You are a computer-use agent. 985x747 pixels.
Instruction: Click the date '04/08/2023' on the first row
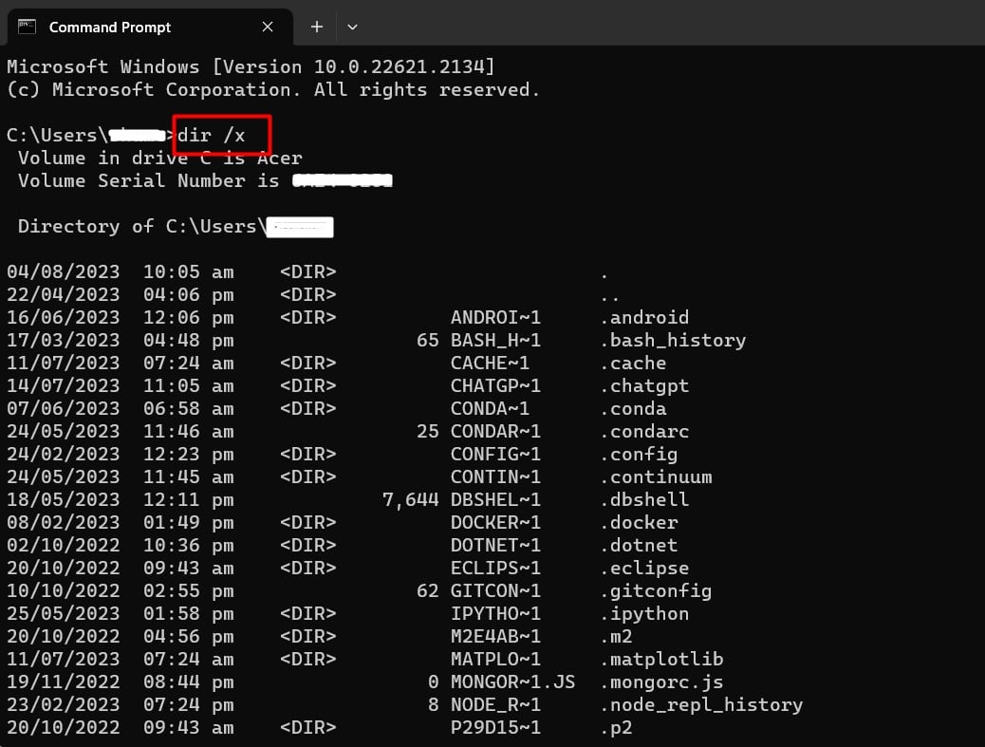point(64,272)
